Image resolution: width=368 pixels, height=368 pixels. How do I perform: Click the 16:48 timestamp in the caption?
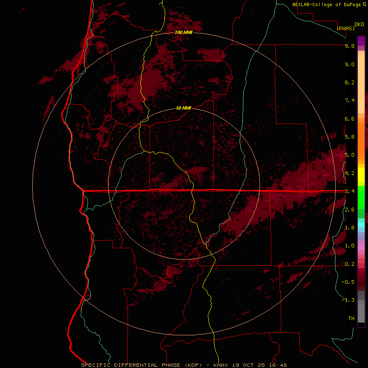click(278, 365)
